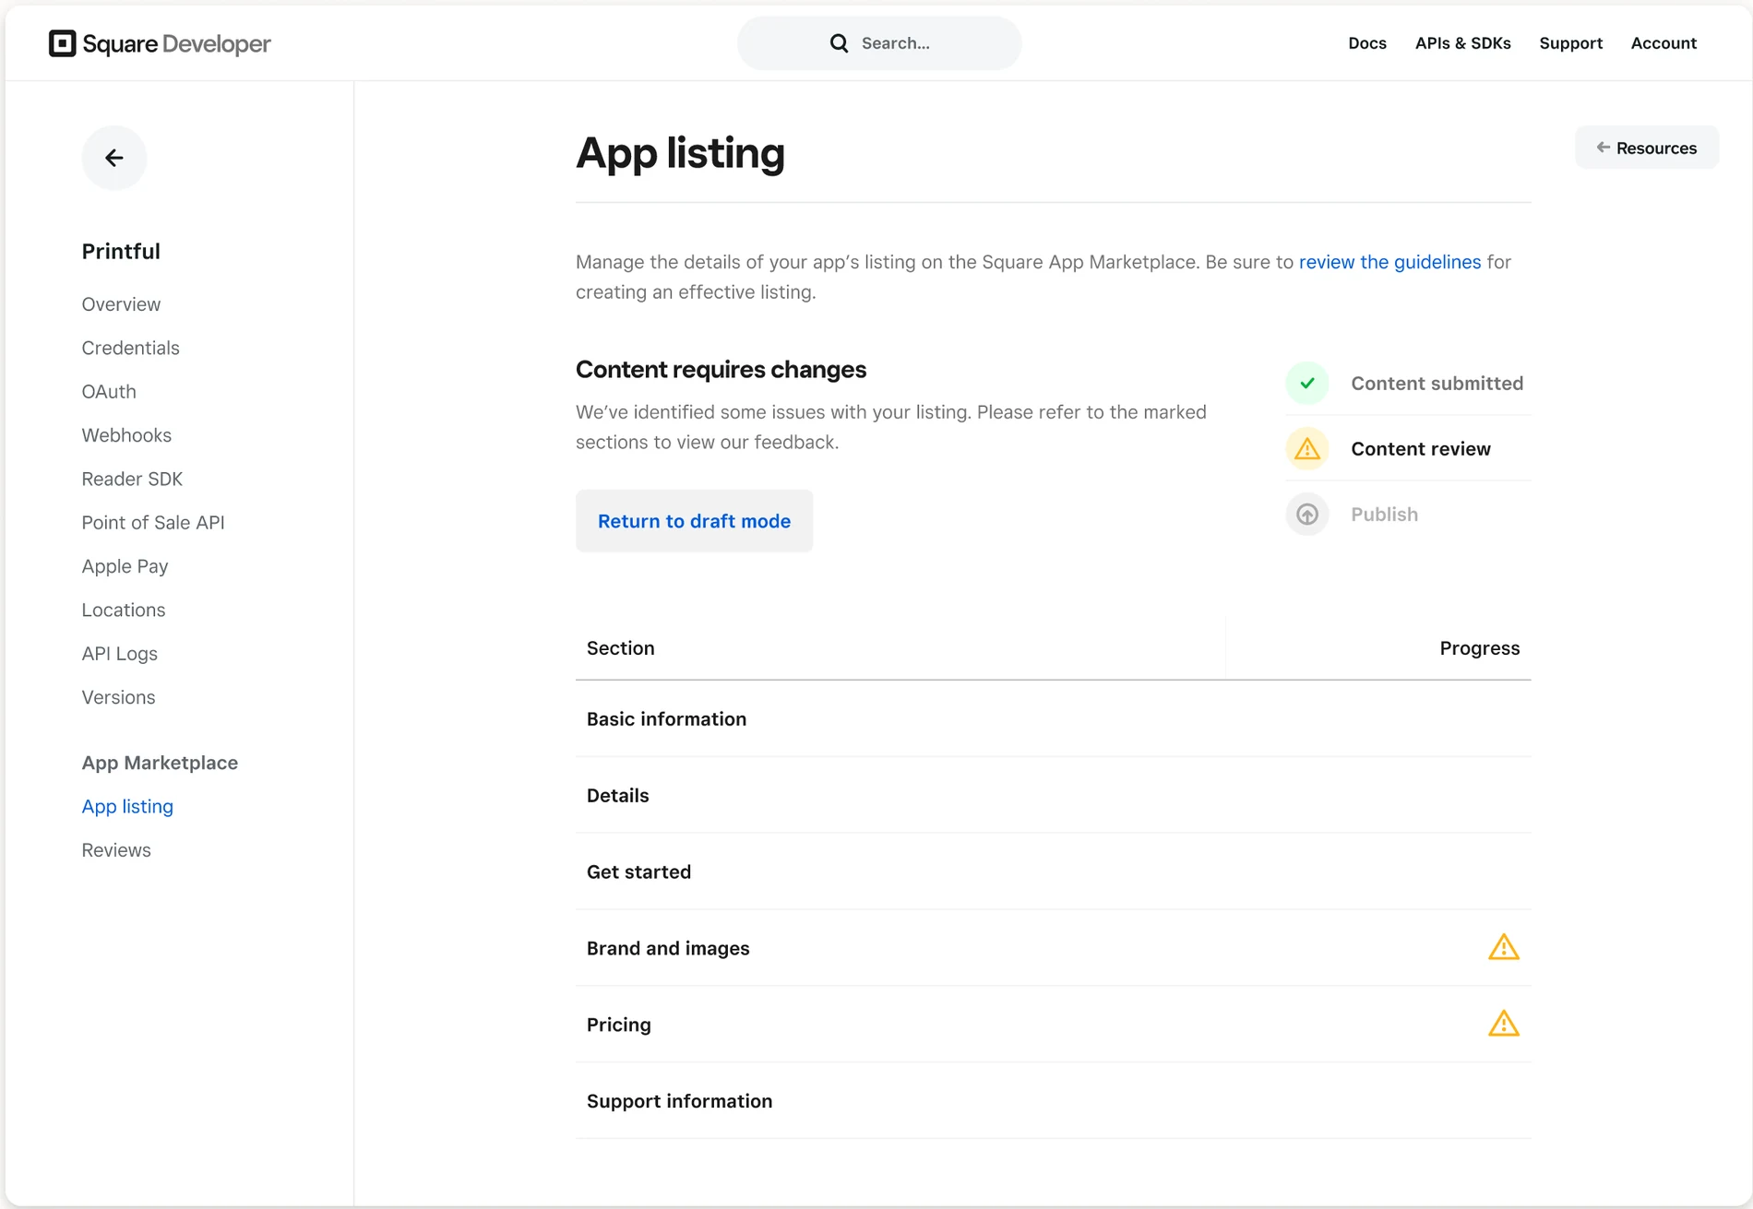Click warning icon in Brand and images row
The image size is (1753, 1209).
pos(1504,947)
